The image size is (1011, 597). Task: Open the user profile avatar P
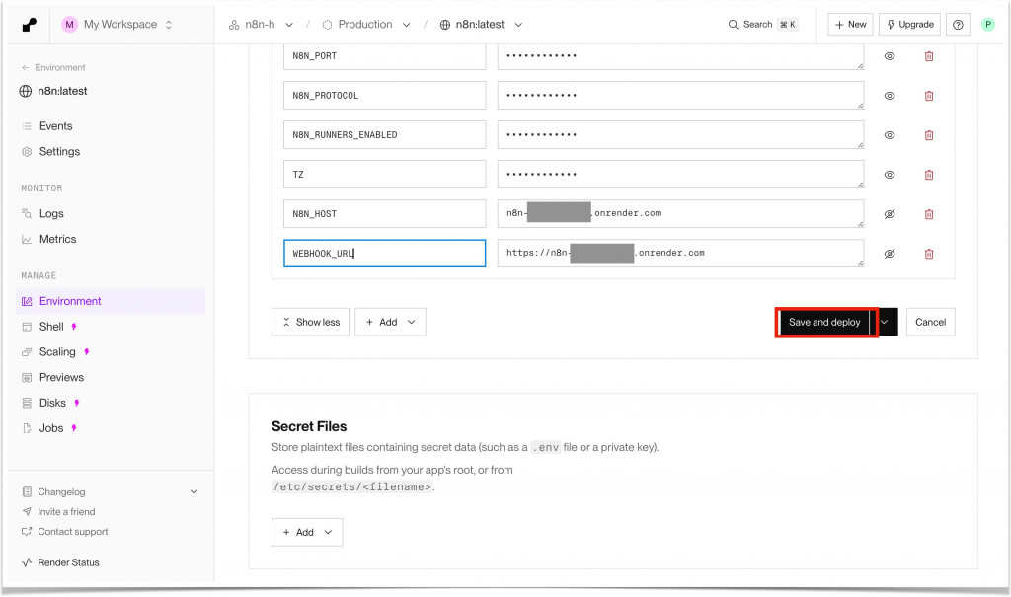987,25
